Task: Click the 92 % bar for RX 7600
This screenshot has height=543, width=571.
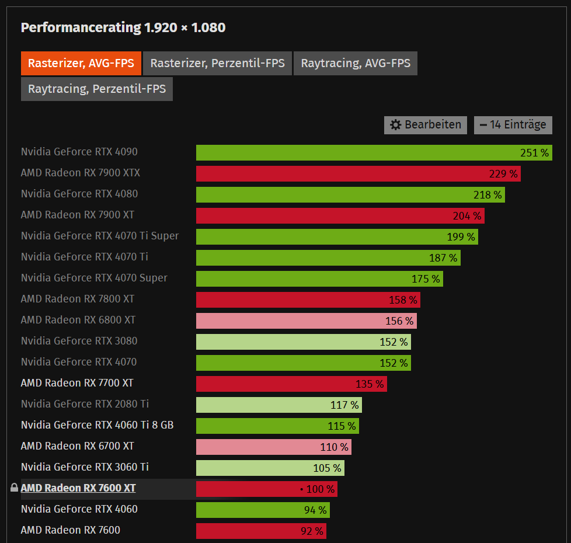Action: [261, 531]
